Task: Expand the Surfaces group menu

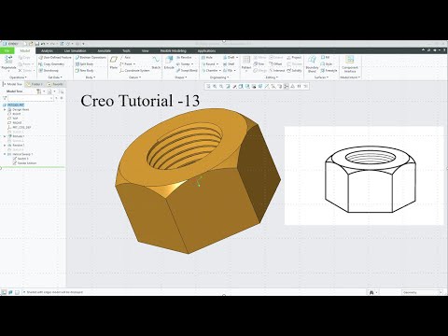Action: pos(321,77)
